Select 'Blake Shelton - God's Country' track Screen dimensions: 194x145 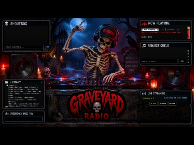pos(23,87)
